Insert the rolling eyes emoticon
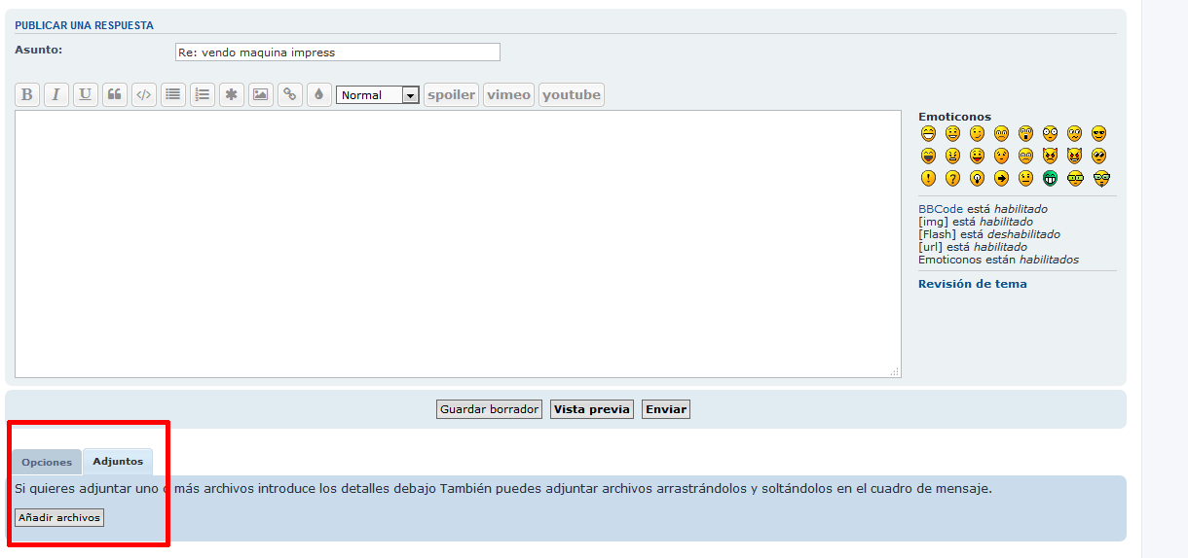The width and height of the screenshot is (1188, 558). point(1099,156)
